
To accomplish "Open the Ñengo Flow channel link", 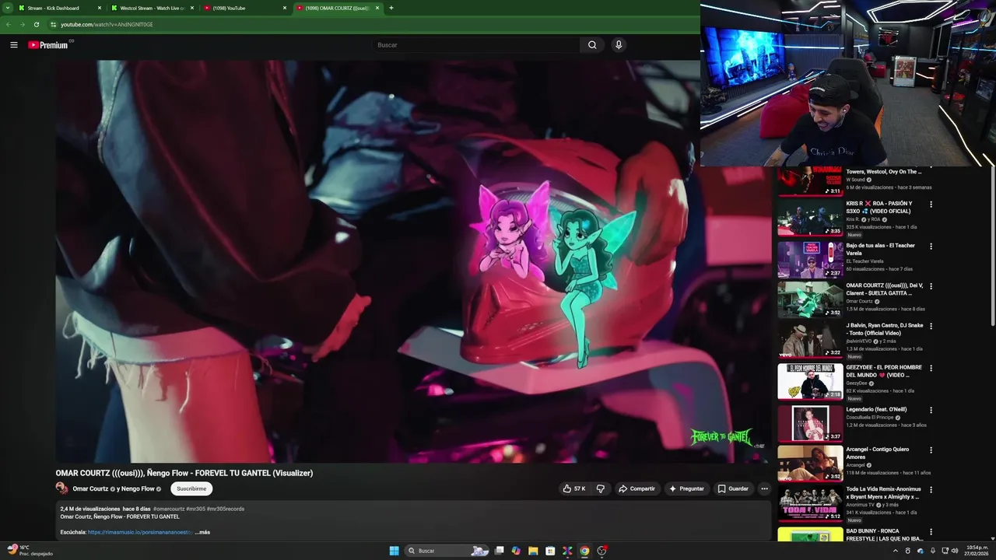I will pyautogui.click(x=138, y=488).
